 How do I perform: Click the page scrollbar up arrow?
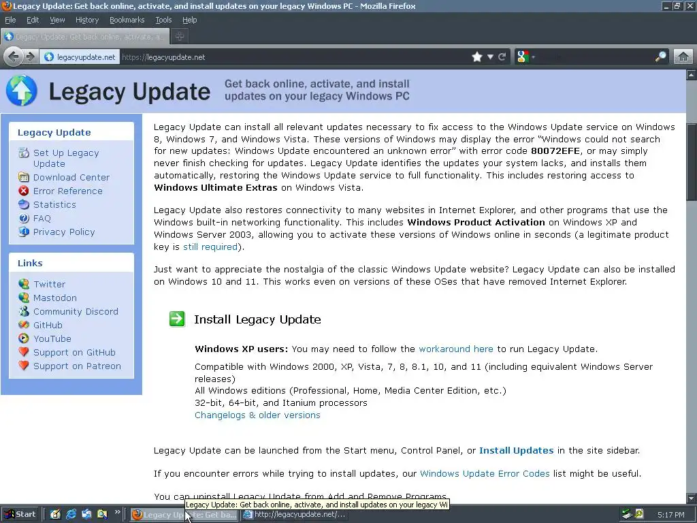click(692, 75)
